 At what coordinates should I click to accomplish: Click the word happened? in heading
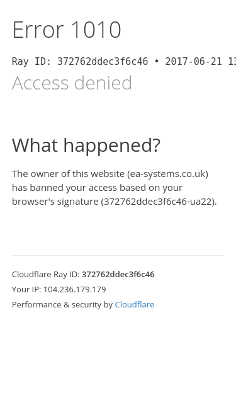(112, 146)
